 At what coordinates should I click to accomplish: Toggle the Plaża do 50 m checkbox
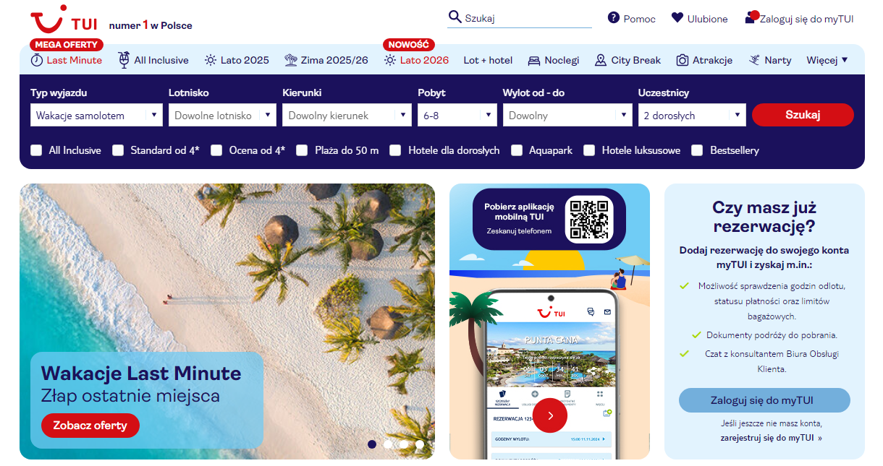click(x=302, y=150)
